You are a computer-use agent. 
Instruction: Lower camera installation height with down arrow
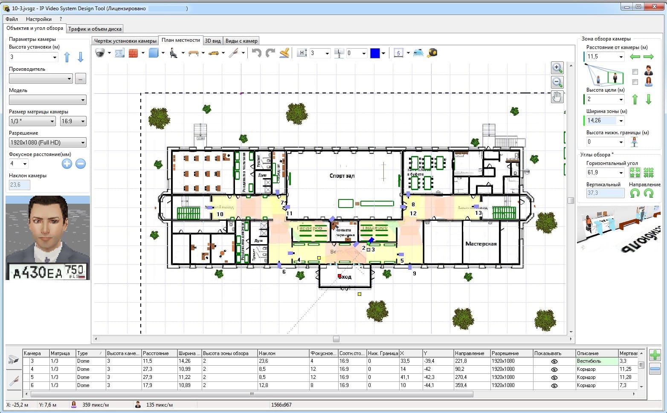click(x=80, y=57)
